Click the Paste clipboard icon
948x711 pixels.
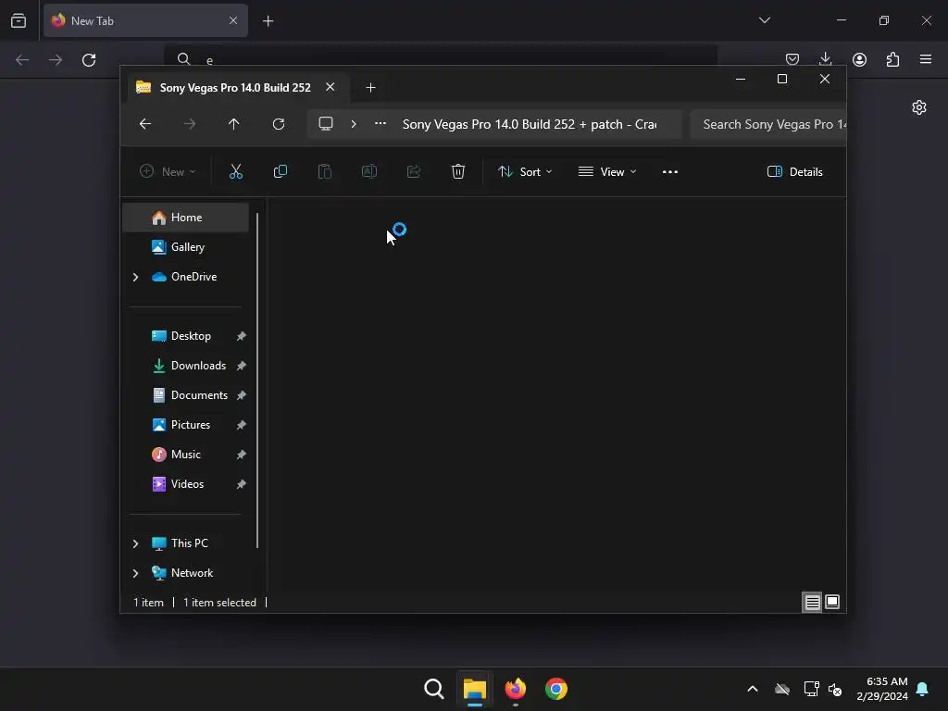[325, 171]
